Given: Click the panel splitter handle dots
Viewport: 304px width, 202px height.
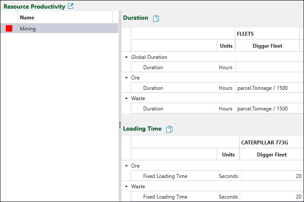Looking at the screenshot, I should [x=120, y=125].
